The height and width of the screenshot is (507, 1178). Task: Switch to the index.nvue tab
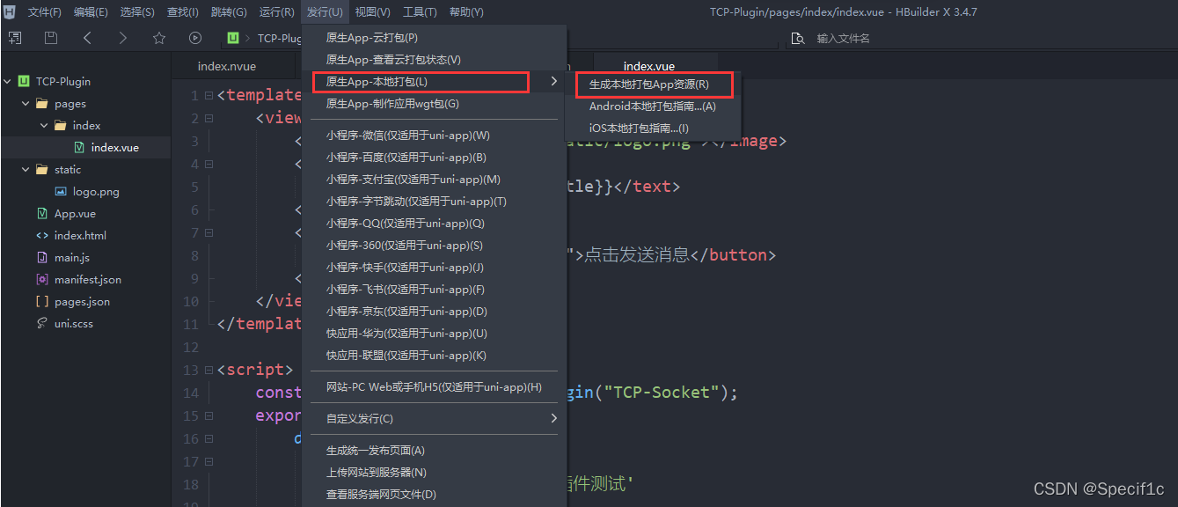227,65
